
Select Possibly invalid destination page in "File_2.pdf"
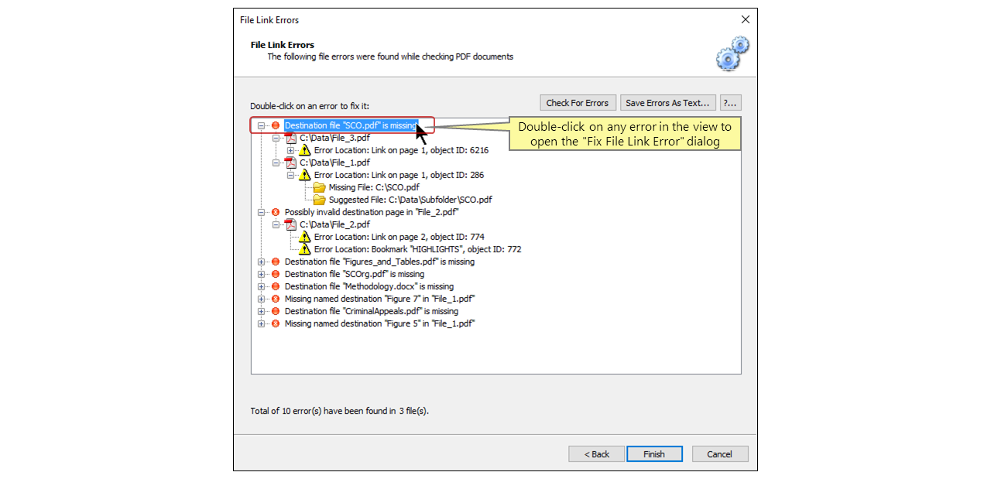click(372, 212)
